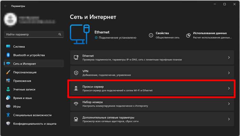Open Дополнительные сетевые параметры row
Viewport: 240px width, 136px height.
pos(152,119)
